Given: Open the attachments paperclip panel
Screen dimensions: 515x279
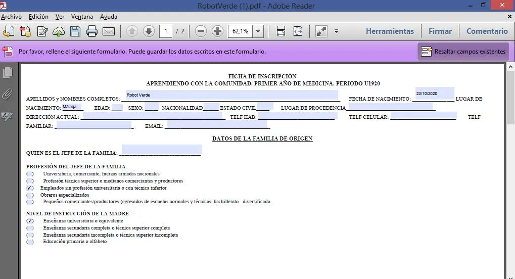Looking at the screenshot, I should (7, 95).
